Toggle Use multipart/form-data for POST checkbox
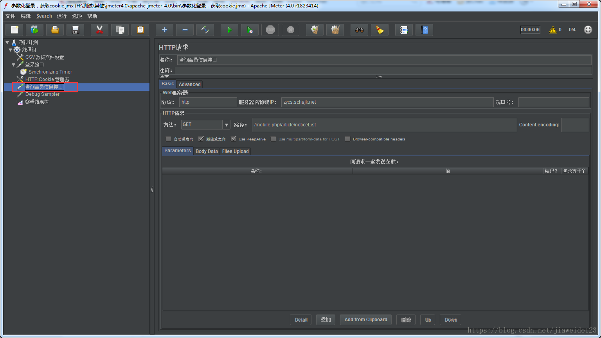This screenshot has width=601, height=338. [x=273, y=139]
